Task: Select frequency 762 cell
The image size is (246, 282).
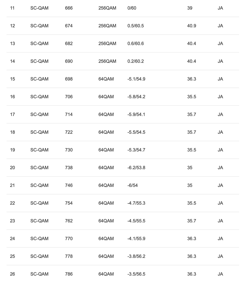Action: 69,221
